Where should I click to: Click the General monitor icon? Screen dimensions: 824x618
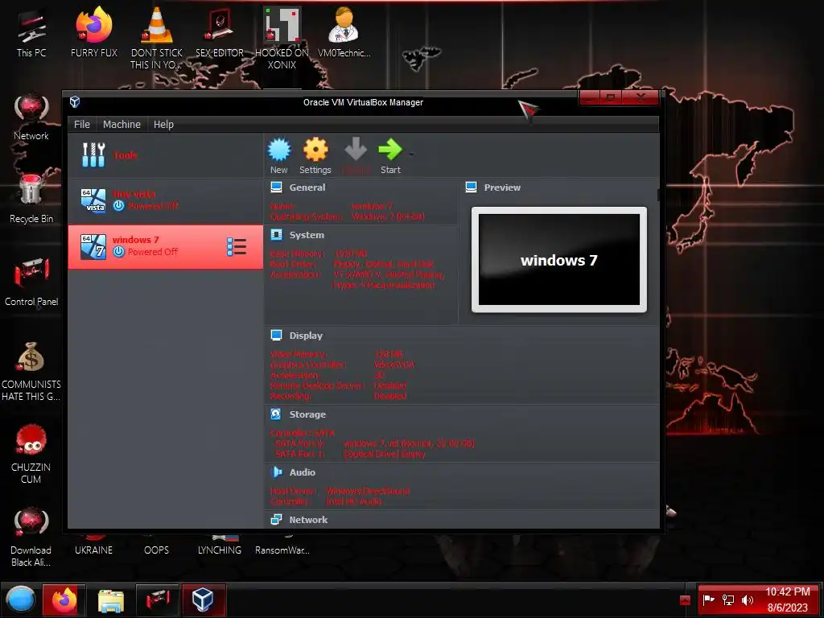[x=277, y=187]
